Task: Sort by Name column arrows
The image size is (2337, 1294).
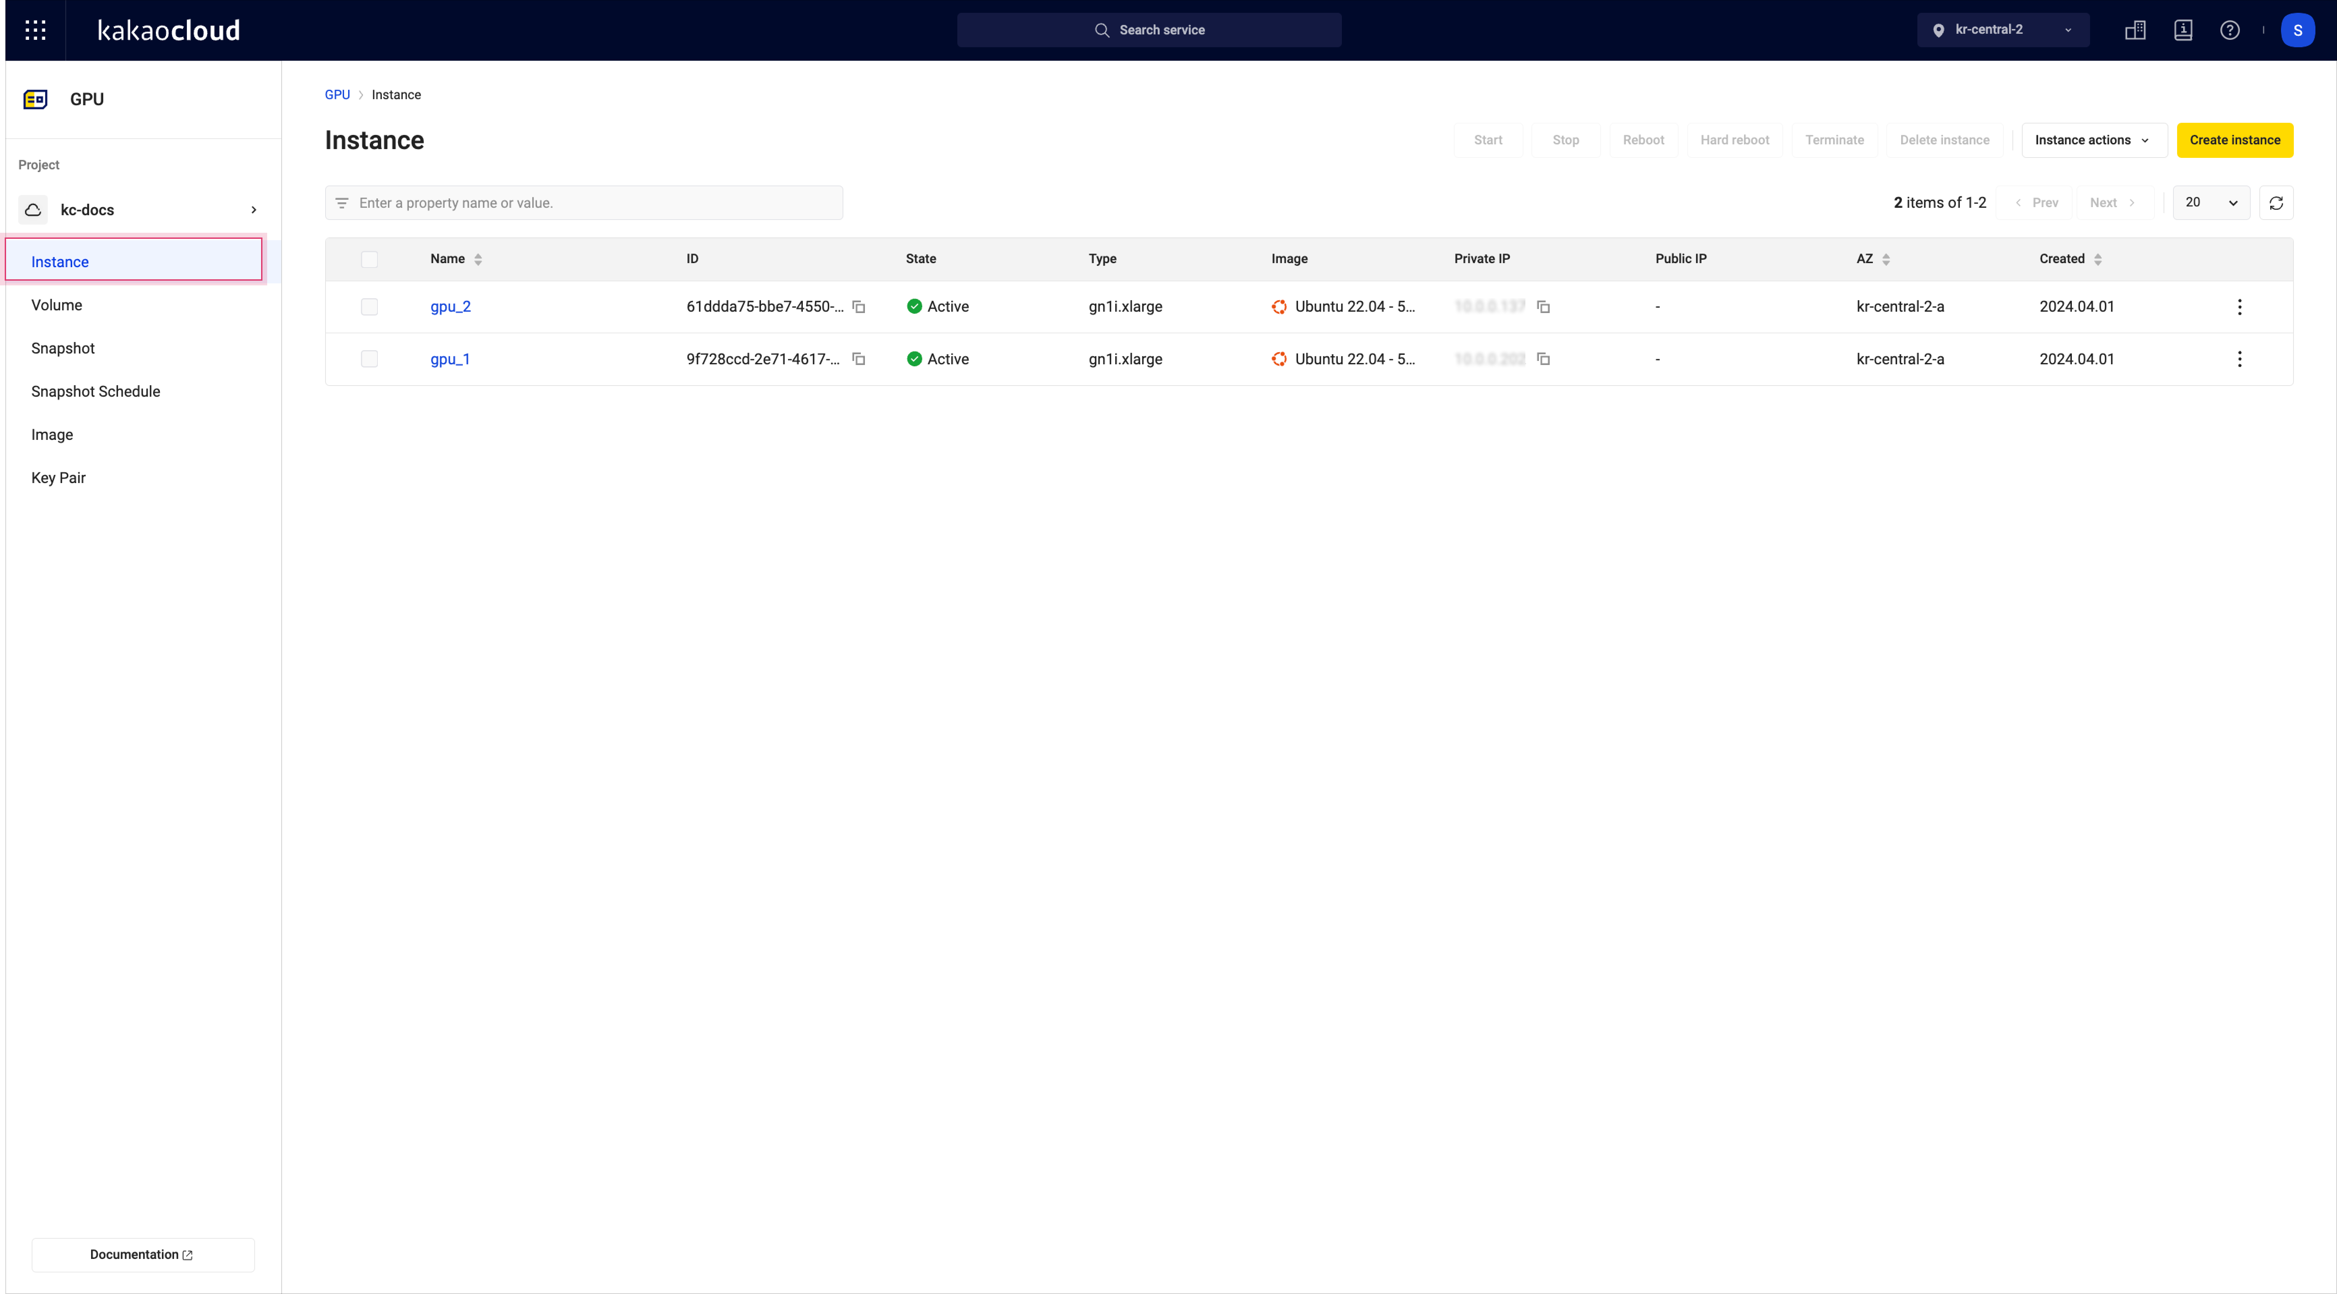Action: (x=478, y=259)
